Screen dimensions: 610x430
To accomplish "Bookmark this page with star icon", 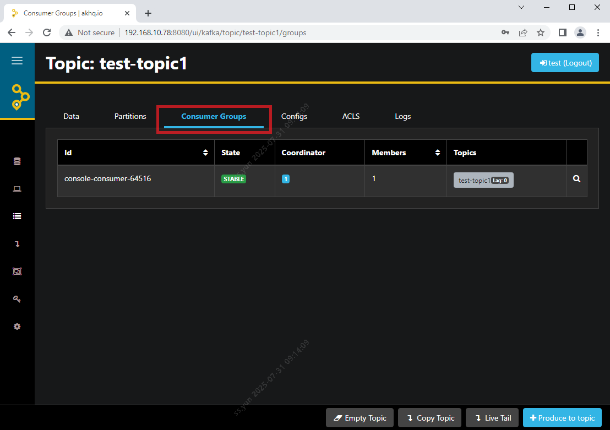I will [541, 32].
